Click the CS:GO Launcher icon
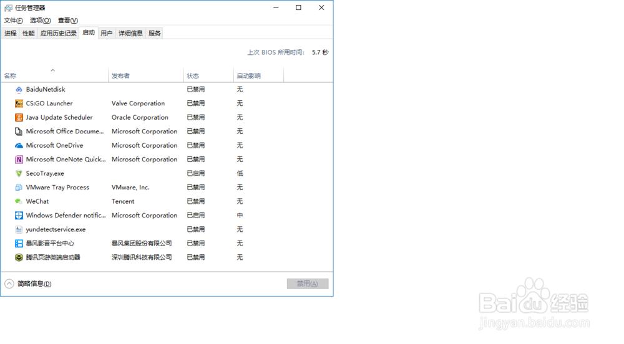The width and height of the screenshot is (624, 344). (x=19, y=103)
